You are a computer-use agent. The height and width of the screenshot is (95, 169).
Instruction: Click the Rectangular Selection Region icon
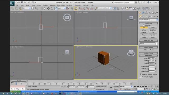(x=40, y=8)
